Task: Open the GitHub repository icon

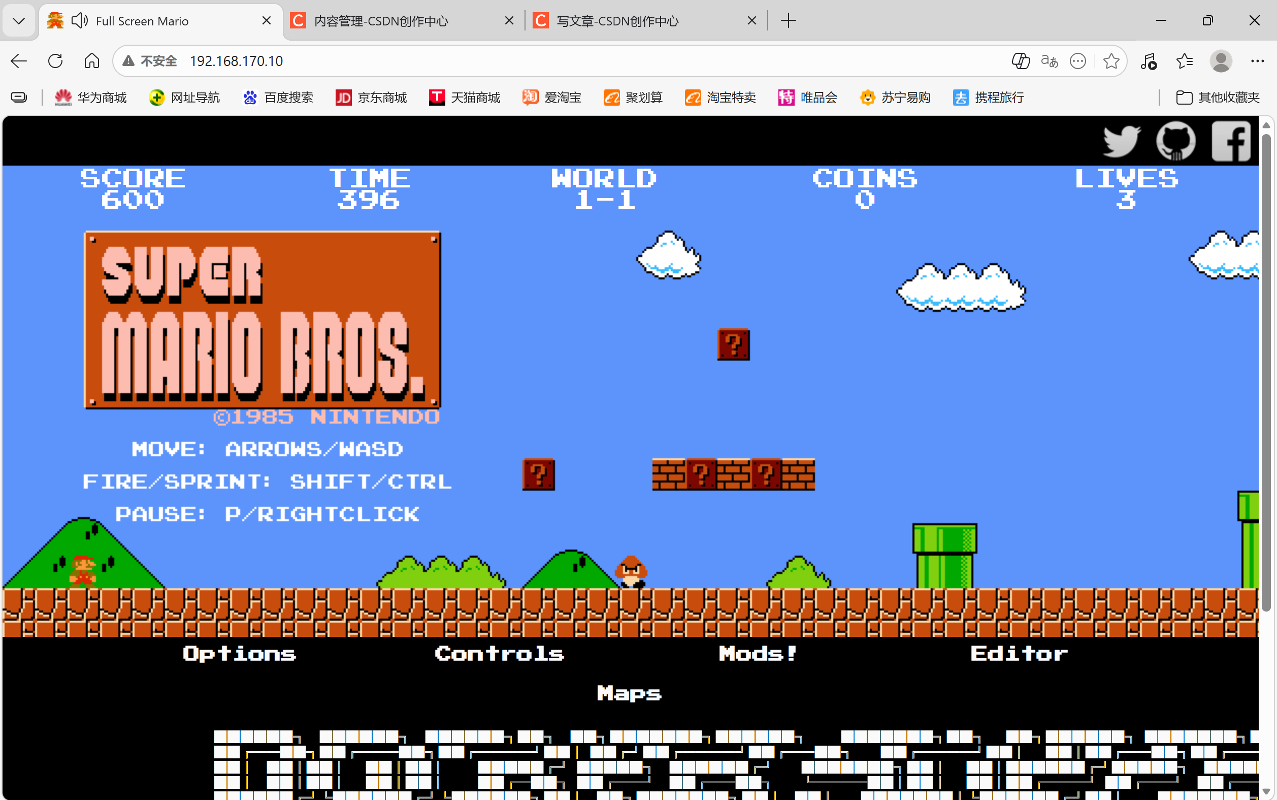Action: tap(1175, 141)
